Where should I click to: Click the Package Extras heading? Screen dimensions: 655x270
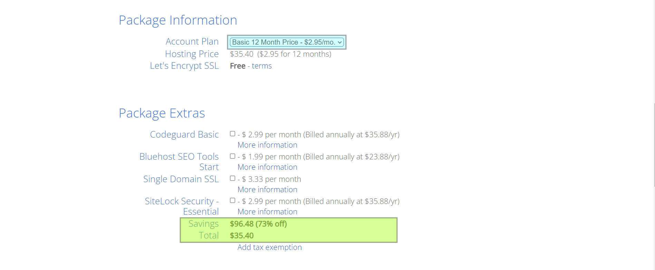[162, 113]
